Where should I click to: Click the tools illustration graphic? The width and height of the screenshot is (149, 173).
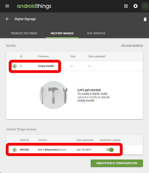pos(53,95)
